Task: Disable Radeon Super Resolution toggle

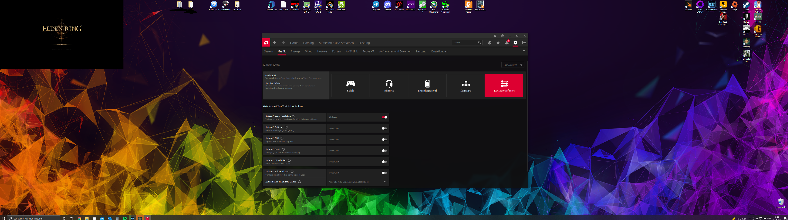Action: 384,117
